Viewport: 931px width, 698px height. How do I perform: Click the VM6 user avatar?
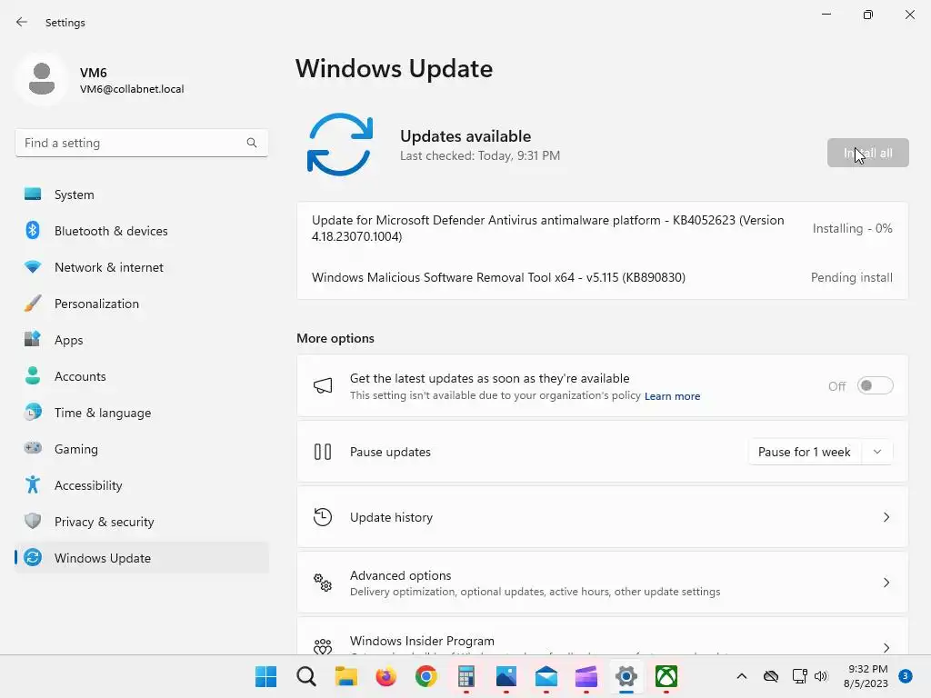(x=42, y=79)
